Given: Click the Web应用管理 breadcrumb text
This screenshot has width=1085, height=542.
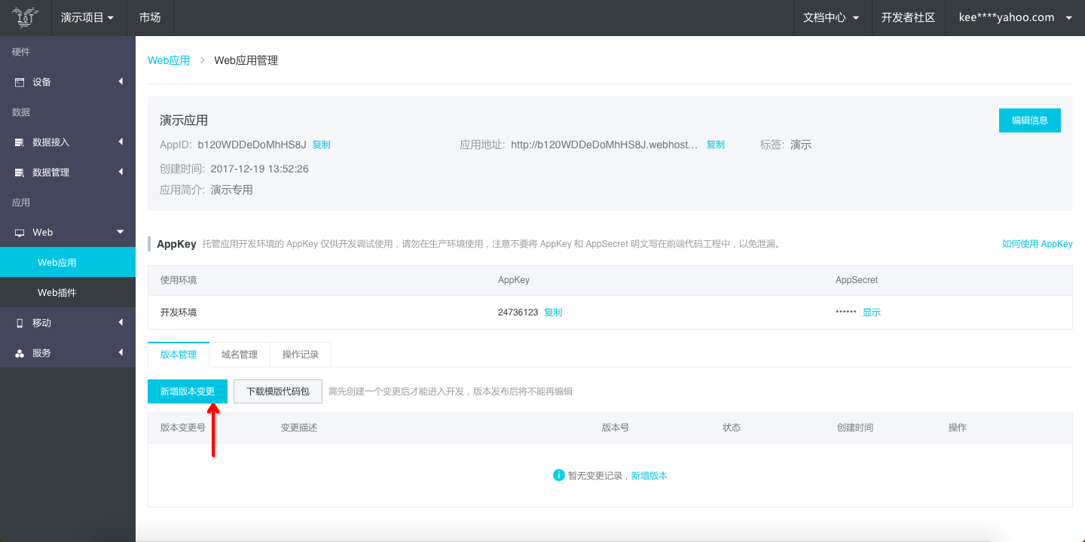Looking at the screenshot, I should [x=246, y=60].
